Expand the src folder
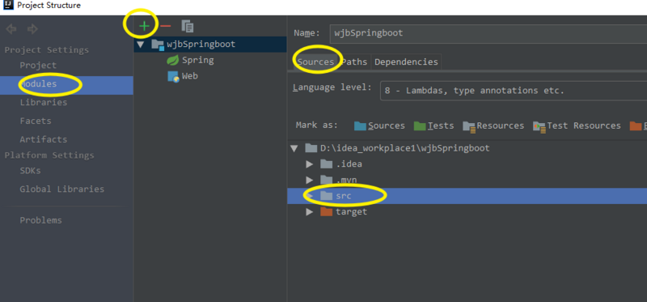The image size is (647, 302). 310,196
